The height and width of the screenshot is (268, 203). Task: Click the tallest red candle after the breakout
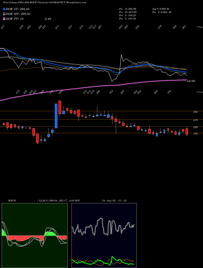(60, 107)
